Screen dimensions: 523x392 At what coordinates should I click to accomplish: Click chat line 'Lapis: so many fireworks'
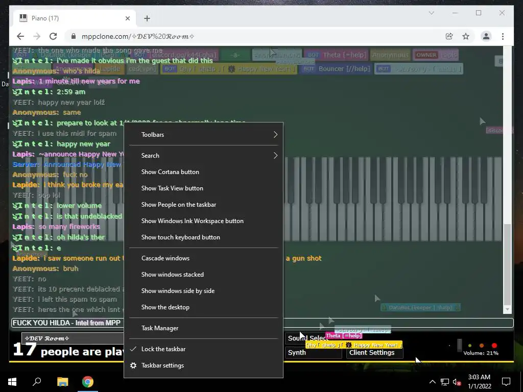[x=56, y=227]
